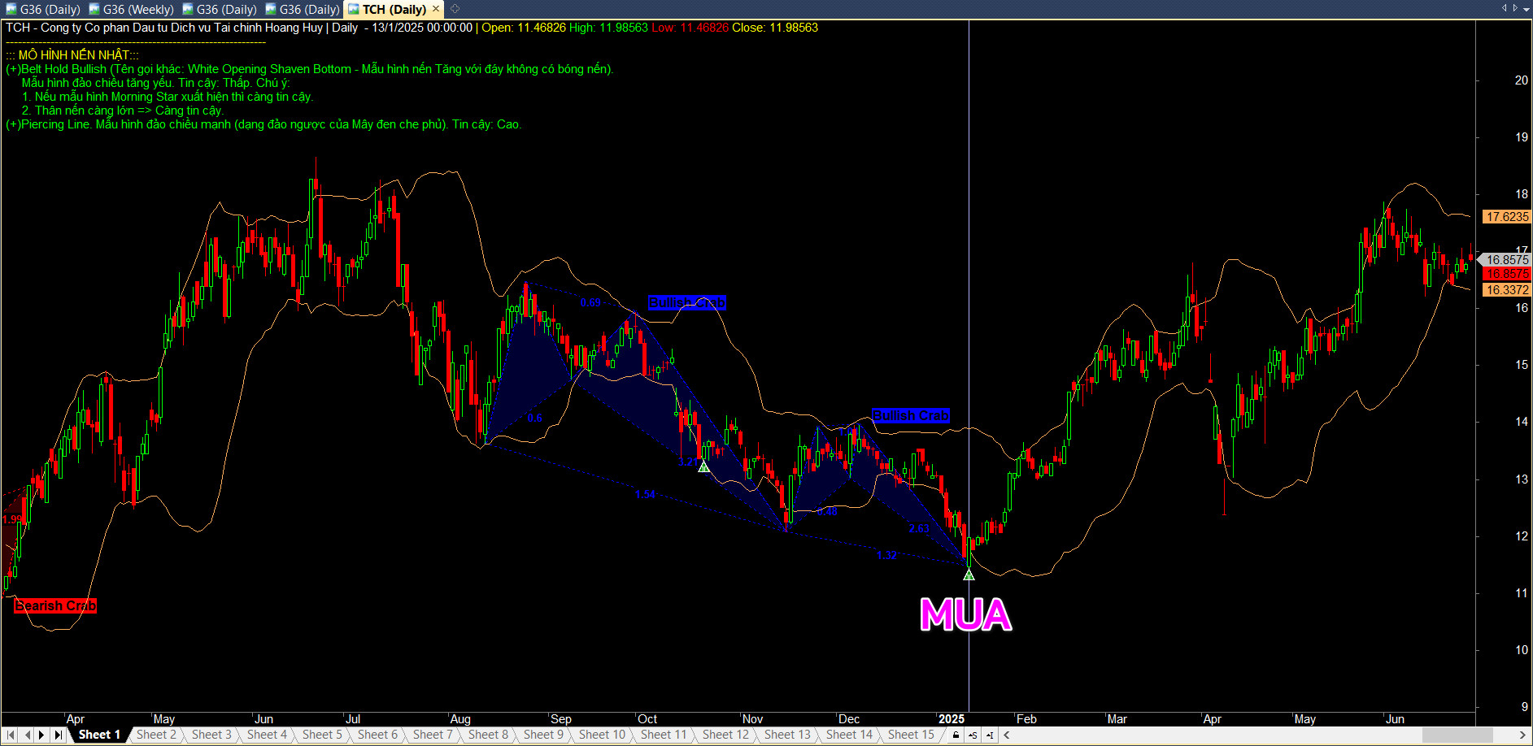Click the green buy signal triangle above MUA

[969, 575]
